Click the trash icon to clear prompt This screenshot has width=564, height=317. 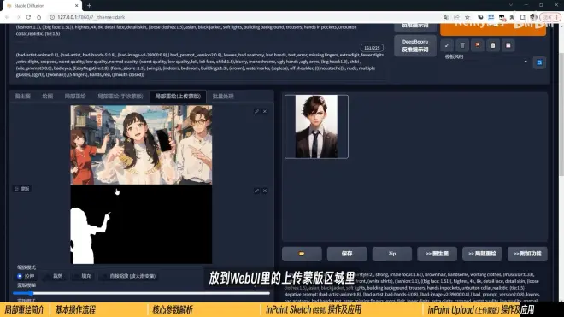click(462, 45)
